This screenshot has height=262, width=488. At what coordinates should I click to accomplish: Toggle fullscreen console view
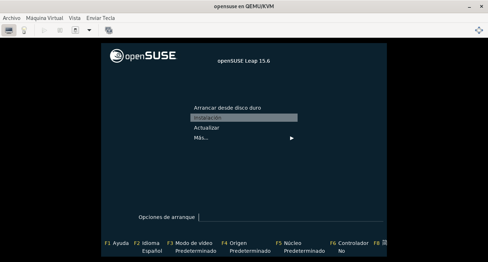click(x=479, y=30)
